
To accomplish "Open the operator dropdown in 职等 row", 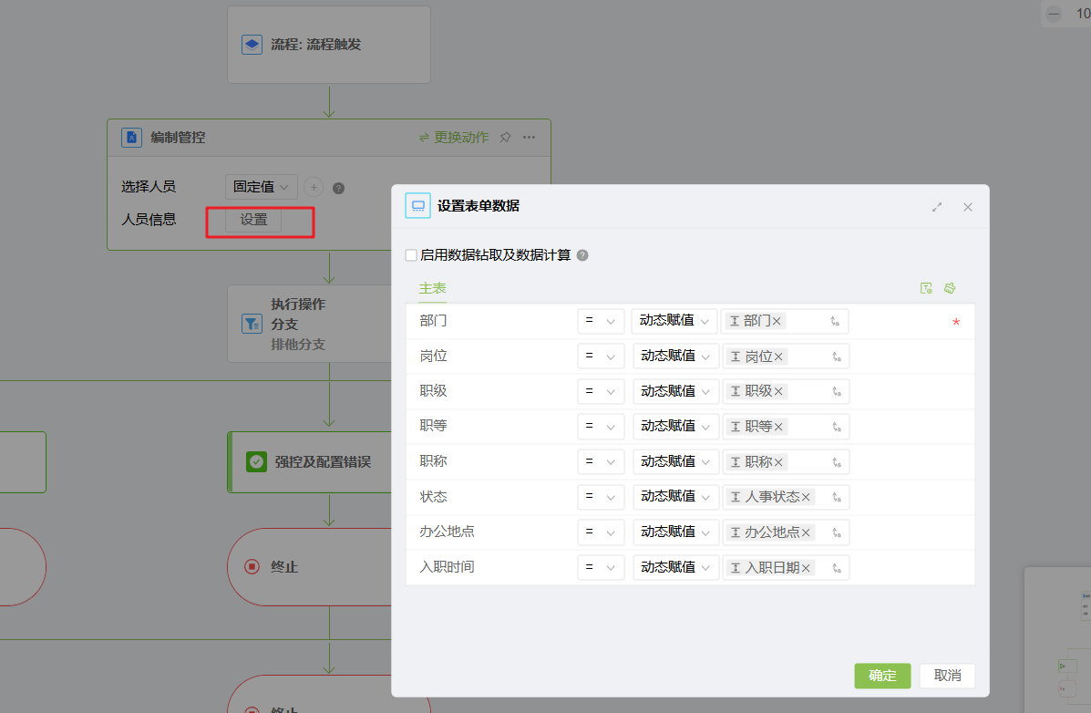I will 601,427.
